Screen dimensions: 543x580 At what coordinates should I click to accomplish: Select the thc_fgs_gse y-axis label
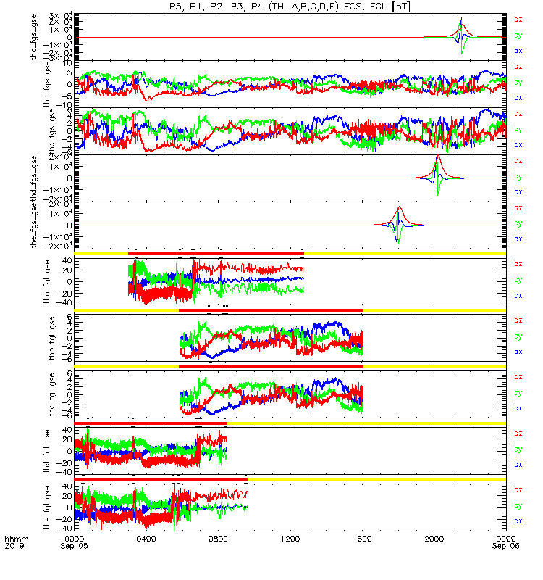coord(52,131)
